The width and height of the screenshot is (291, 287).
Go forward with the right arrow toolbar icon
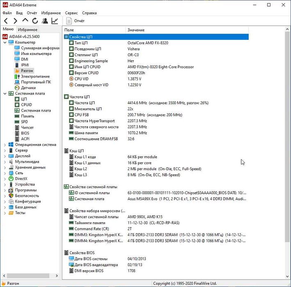pyautogui.click(x=16, y=21)
